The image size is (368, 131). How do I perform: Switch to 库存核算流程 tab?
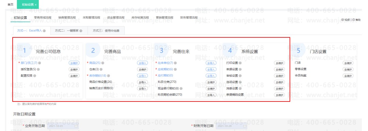(x=140, y=18)
